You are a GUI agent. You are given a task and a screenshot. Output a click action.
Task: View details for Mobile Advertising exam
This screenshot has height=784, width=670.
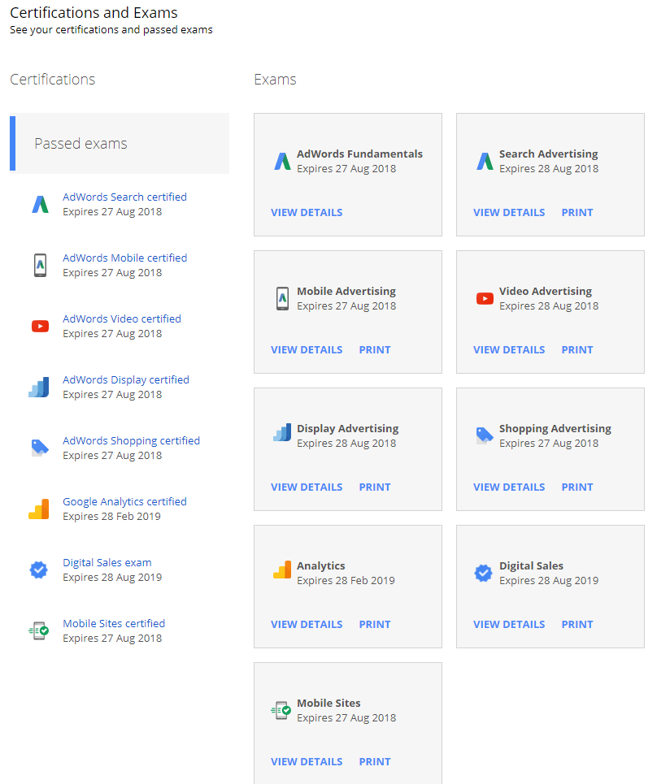[307, 350]
